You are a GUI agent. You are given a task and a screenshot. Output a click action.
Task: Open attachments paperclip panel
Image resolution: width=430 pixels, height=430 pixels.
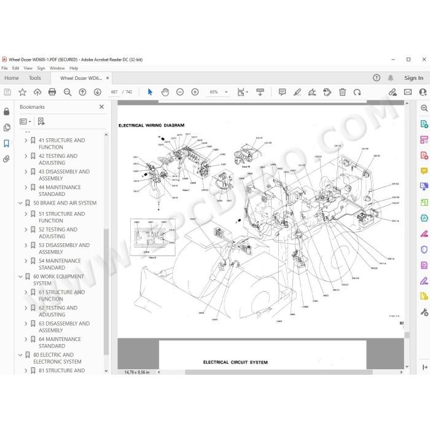pyautogui.click(x=7, y=158)
